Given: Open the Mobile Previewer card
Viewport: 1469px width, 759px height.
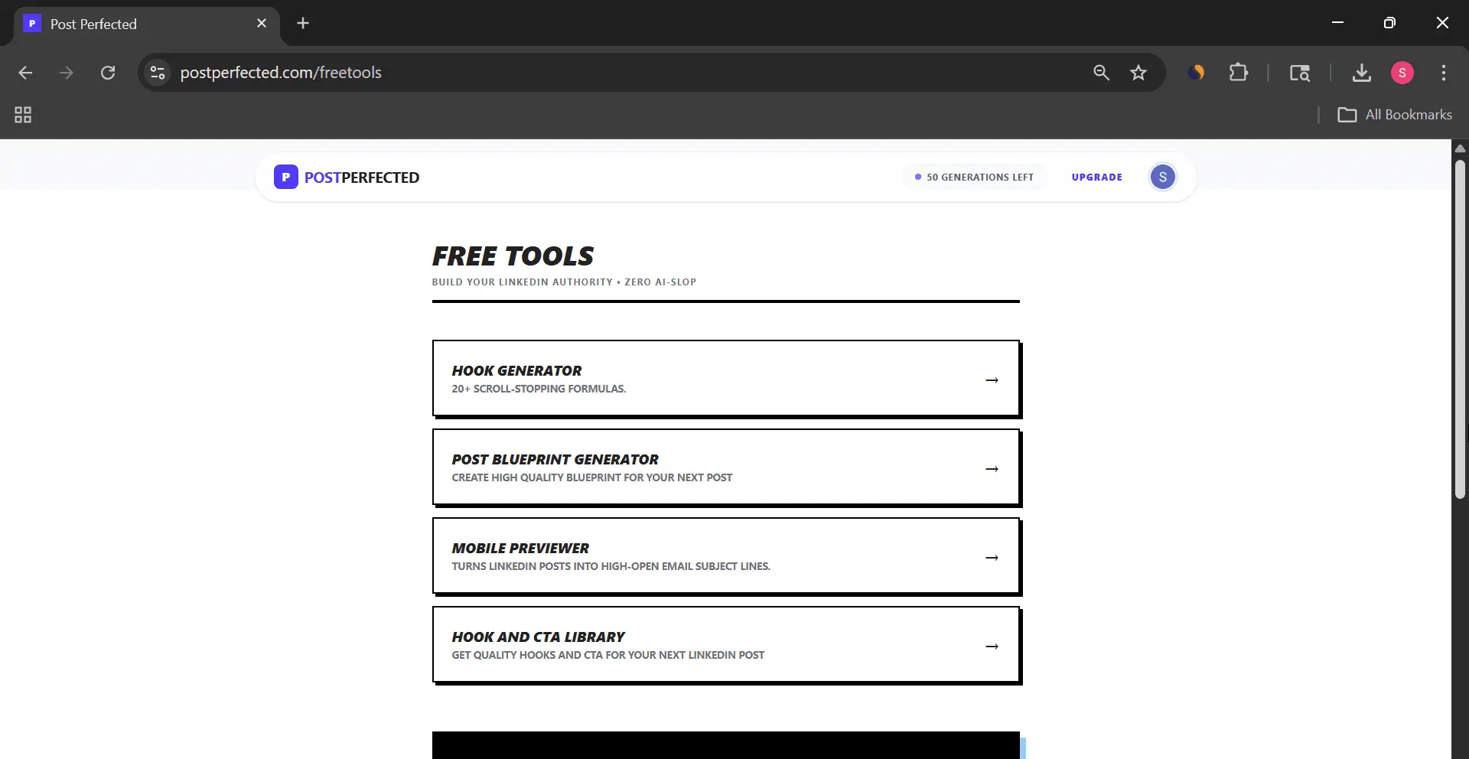Looking at the screenshot, I should point(726,556).
